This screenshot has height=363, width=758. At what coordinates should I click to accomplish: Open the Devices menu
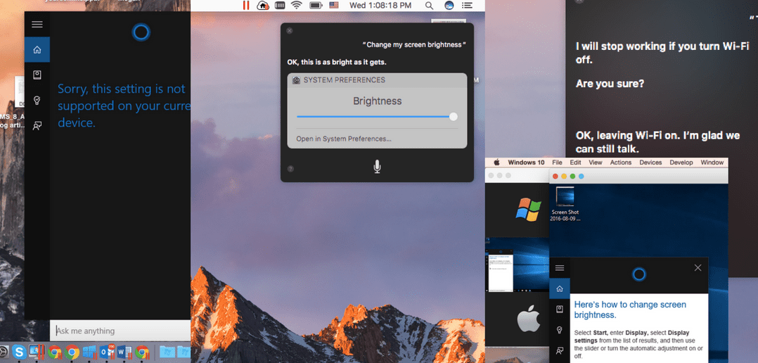pos(650,163)
